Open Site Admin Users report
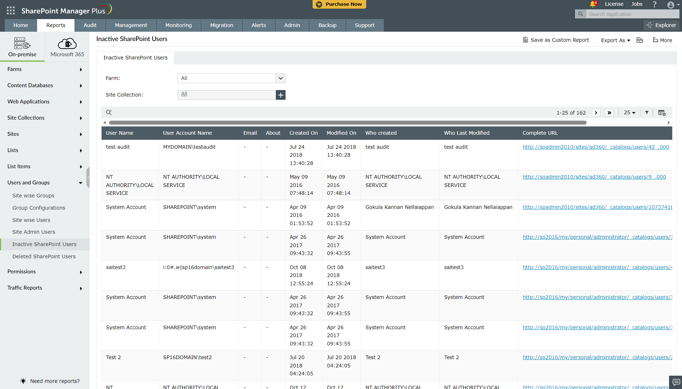 pos(34,232)
